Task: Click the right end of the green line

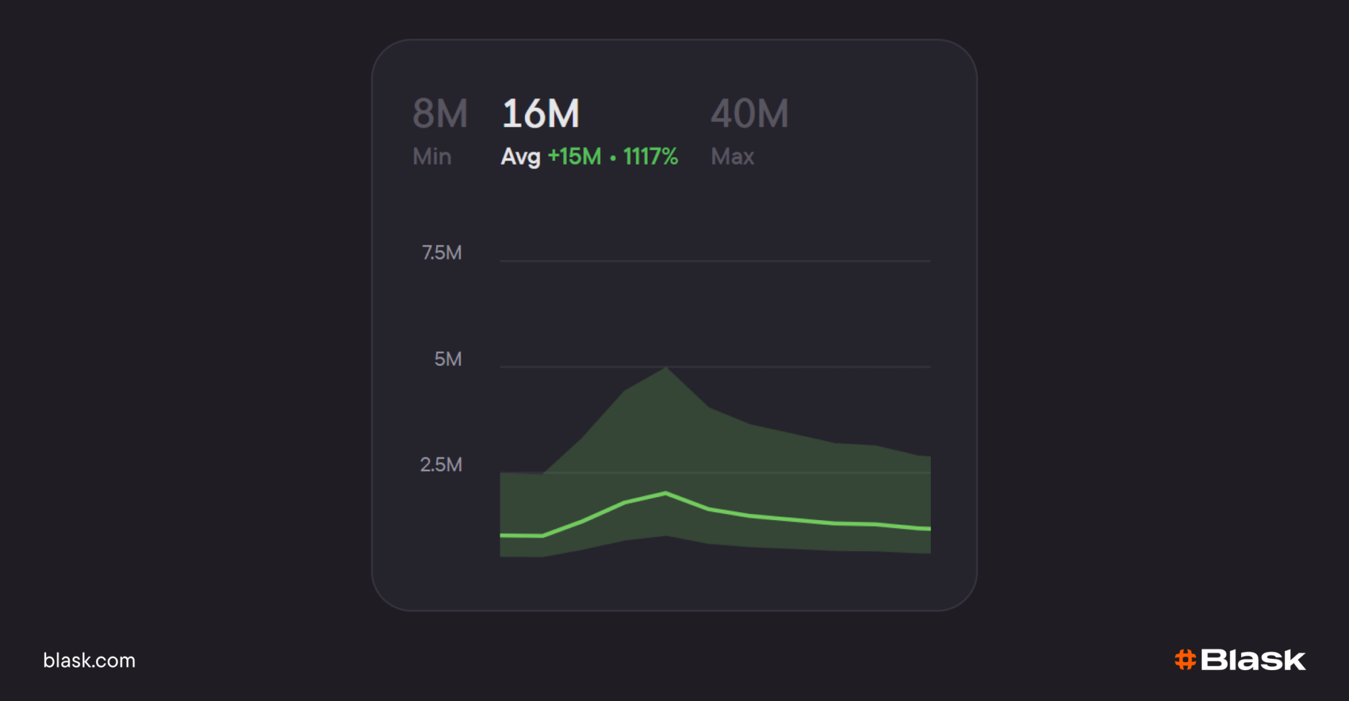Action: point(927,529)
